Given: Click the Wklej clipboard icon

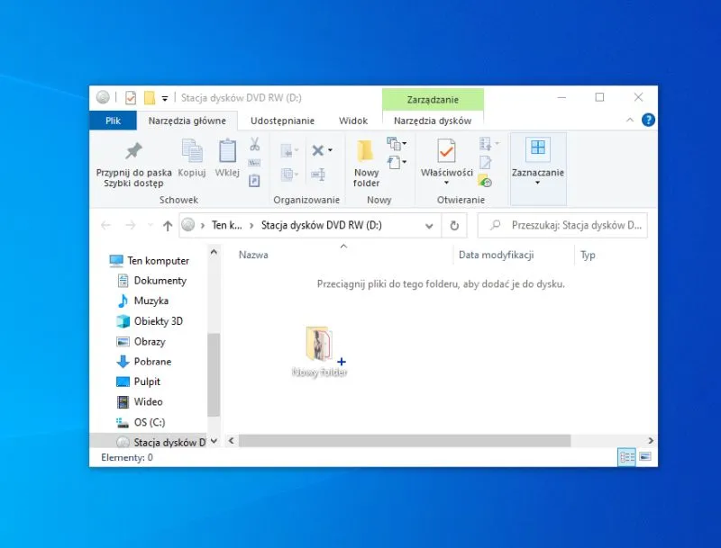Looking at the screenshot, I should click(227, 151).
